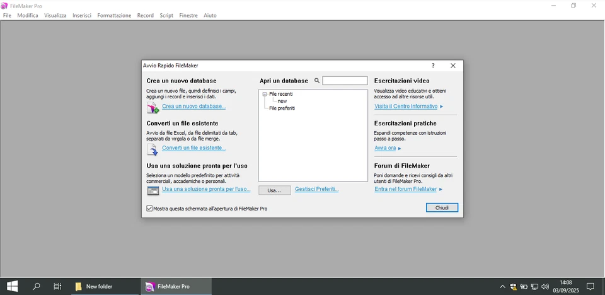Open the Aiuto menu

coord(210,16)
